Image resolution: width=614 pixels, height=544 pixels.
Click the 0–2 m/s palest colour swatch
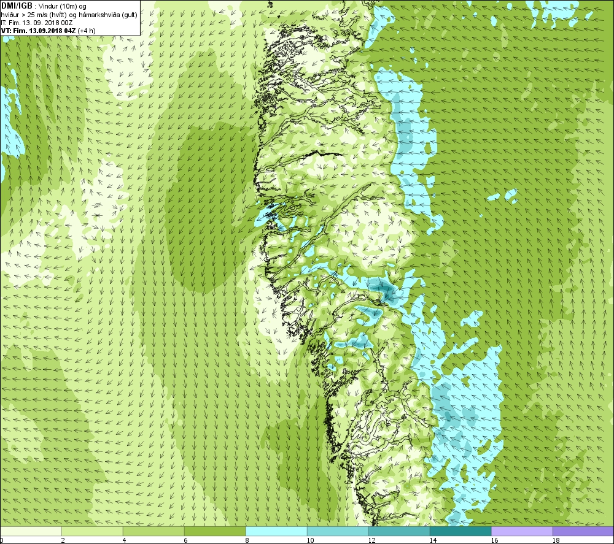(x=31, y=531)
